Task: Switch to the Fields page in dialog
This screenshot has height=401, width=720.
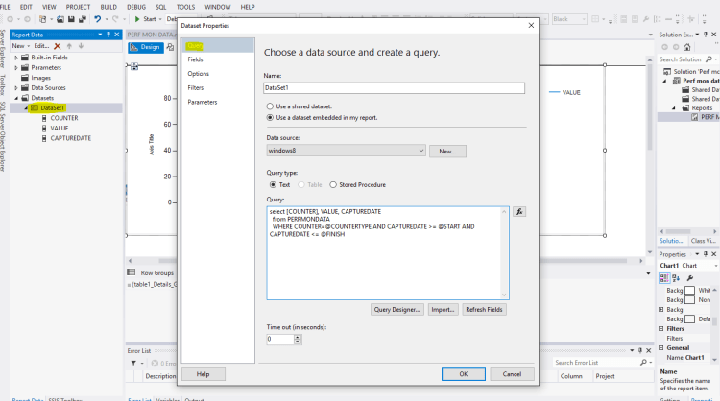Action: [195, 59]
